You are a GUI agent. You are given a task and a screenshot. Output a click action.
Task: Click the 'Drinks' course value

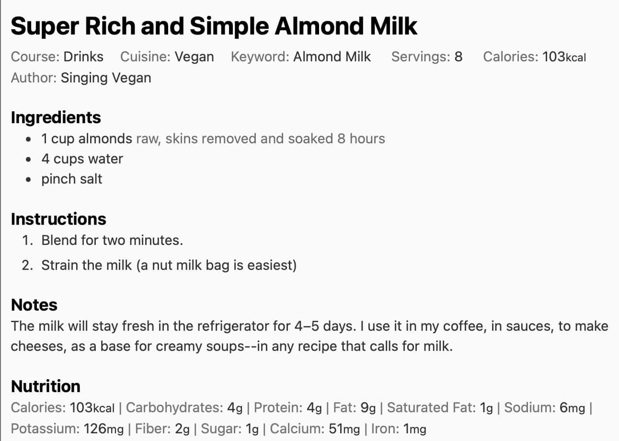click(83, 57)
